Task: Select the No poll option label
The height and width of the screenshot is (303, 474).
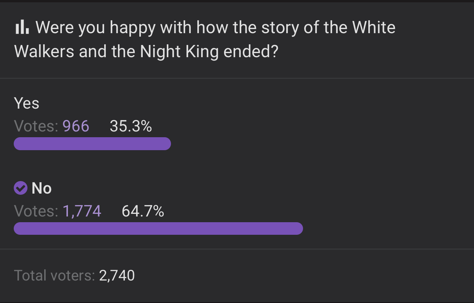Action: 42,188
